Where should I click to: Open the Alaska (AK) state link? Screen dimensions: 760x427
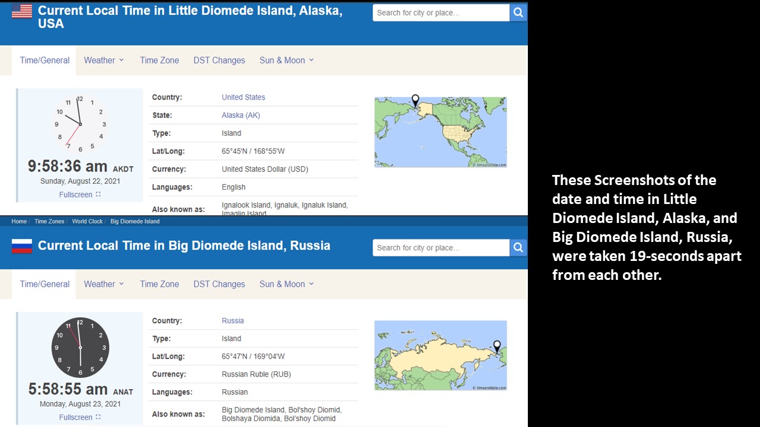(240, 115)
